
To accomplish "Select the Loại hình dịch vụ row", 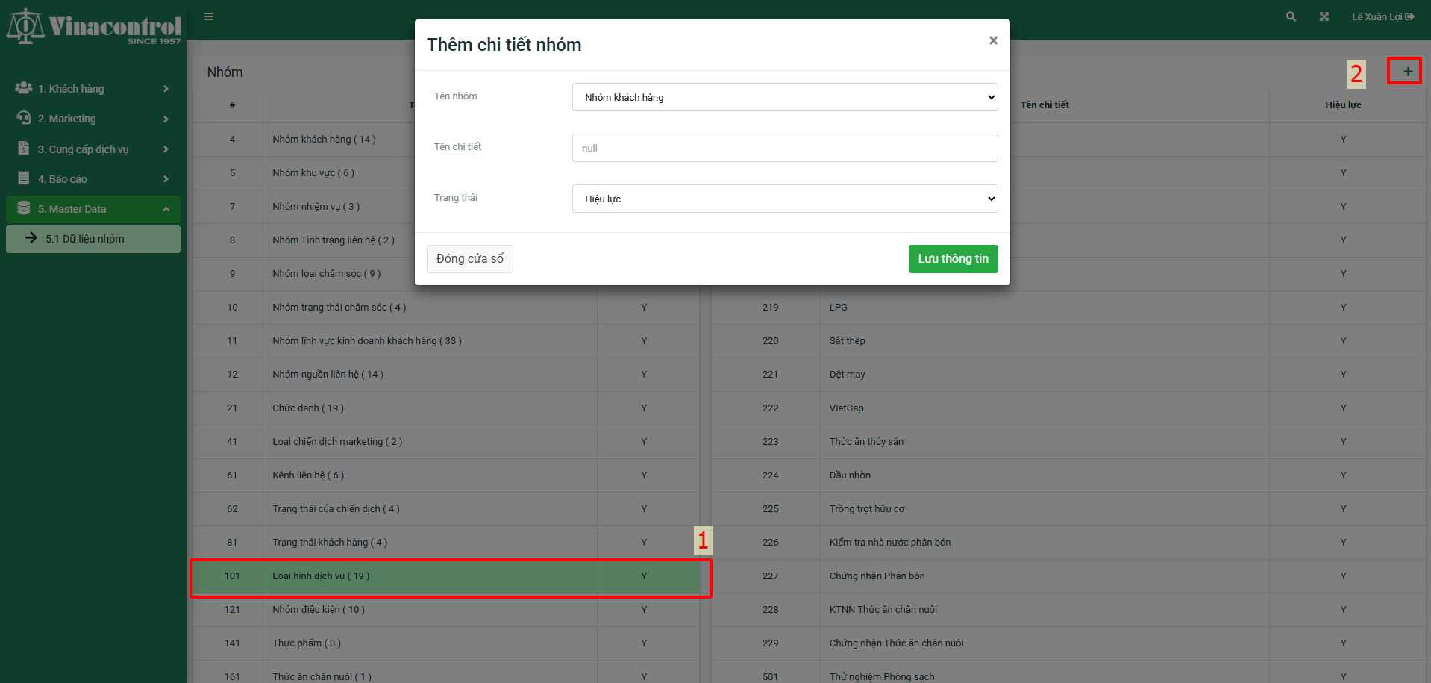I will coord(448,576).
